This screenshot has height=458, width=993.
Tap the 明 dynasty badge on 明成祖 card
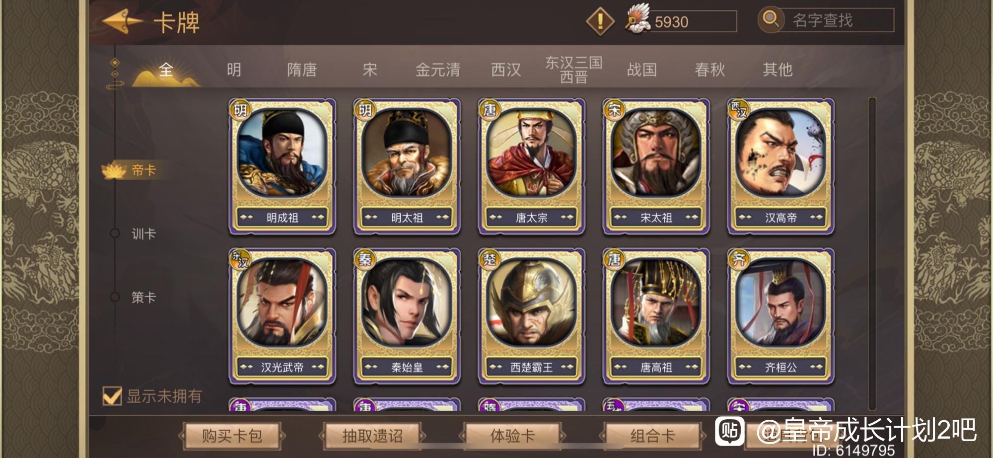click(x=240, y=109)
